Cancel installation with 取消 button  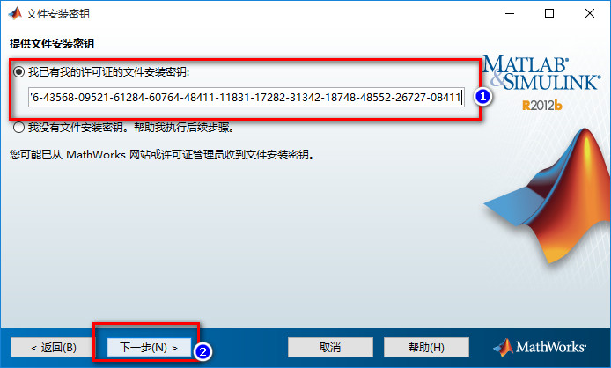(330, 347)
